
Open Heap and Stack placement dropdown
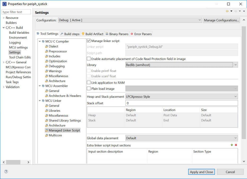(x=235, y=97)
